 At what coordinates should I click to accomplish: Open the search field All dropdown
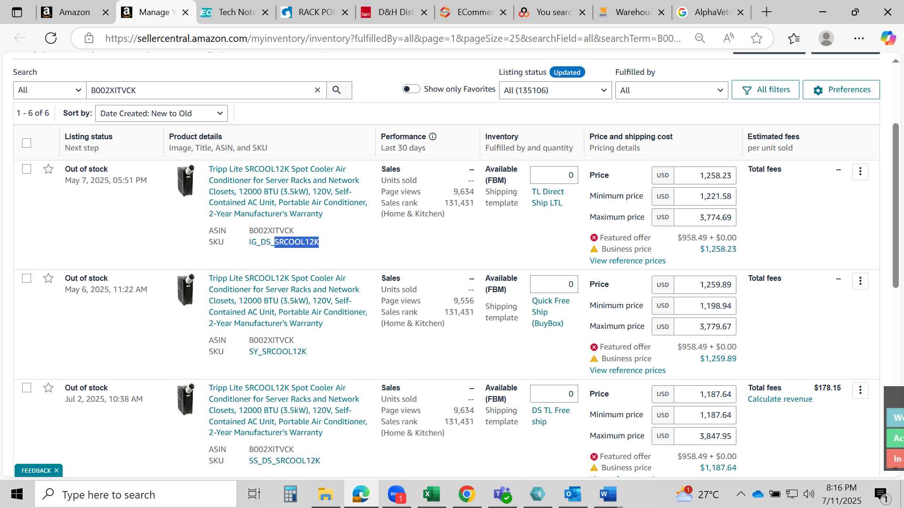(49, 90)
